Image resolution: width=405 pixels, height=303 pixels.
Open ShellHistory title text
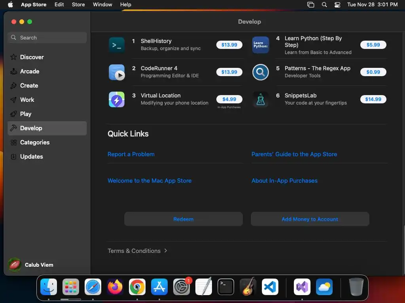point(156,41)
